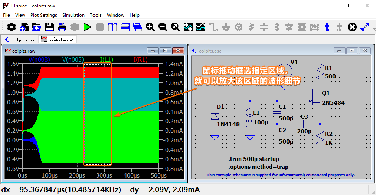
Task: Place a voltage source component
Action: [x=239, y=27]
